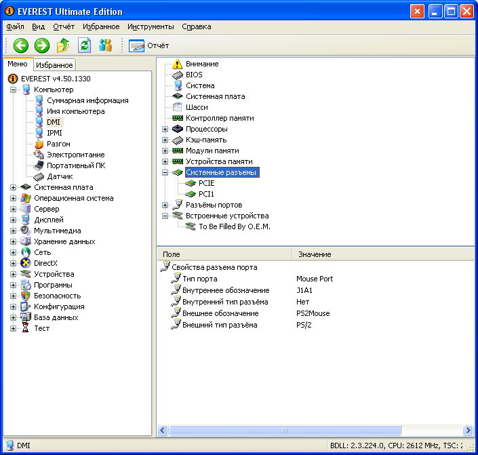478x455 pixels.
Task: Click the Портативный ПК laptop icon
Action: coord(39,165)
